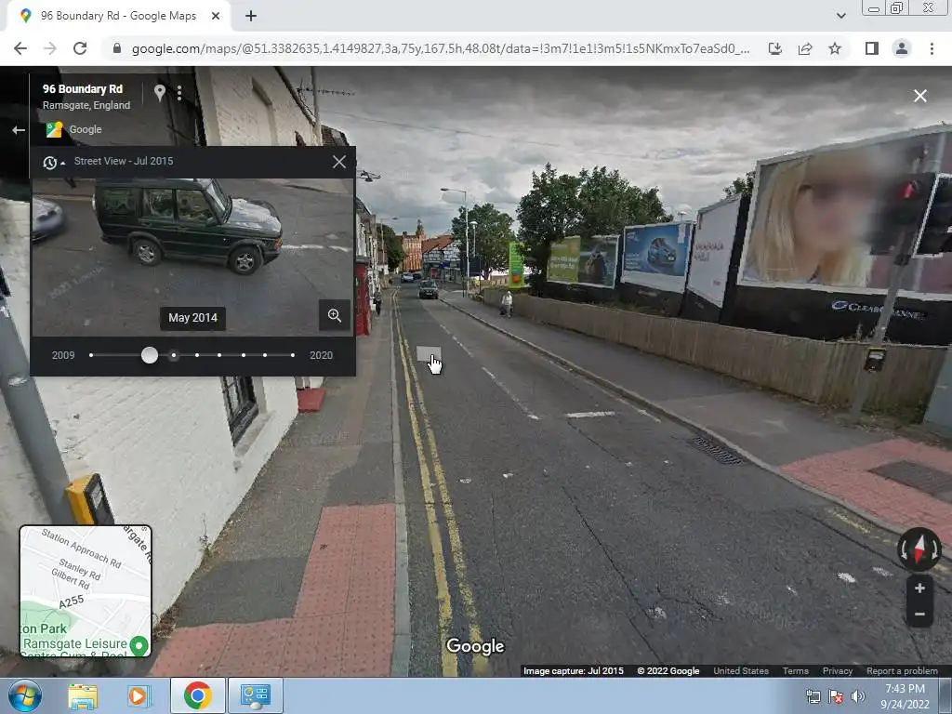952x714 pixels.
Task: Open the Windows Start menu
Action: 24,695
